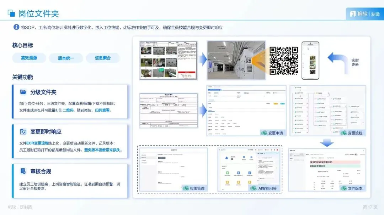Open the AI智能问答 dashboard thumbnail
This screenshot has width=384, height=215.
tap(249, 169)
